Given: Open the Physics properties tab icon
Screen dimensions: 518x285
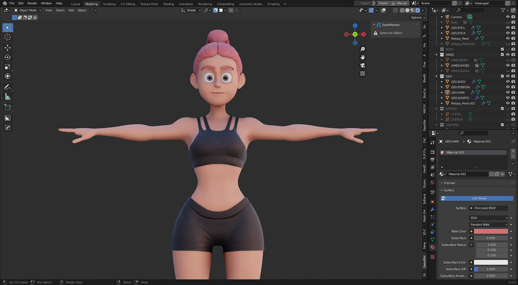Looking at the screenshot, I should [433, 224].
